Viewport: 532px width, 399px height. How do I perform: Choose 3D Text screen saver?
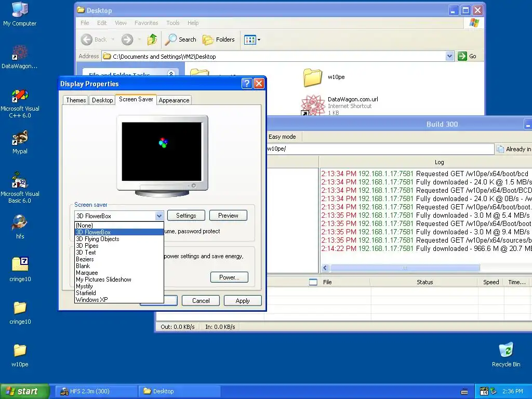pyautogui.click(x=119, y=252)
